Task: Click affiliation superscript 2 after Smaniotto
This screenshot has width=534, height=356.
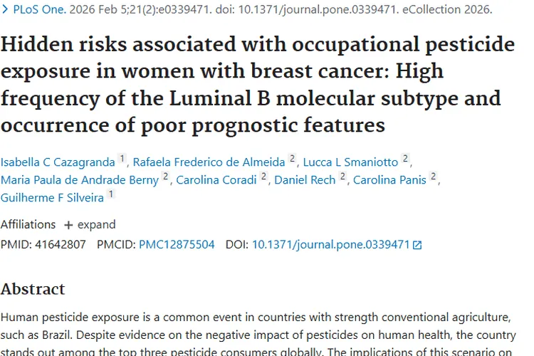Action: click(x=405, y=159)
